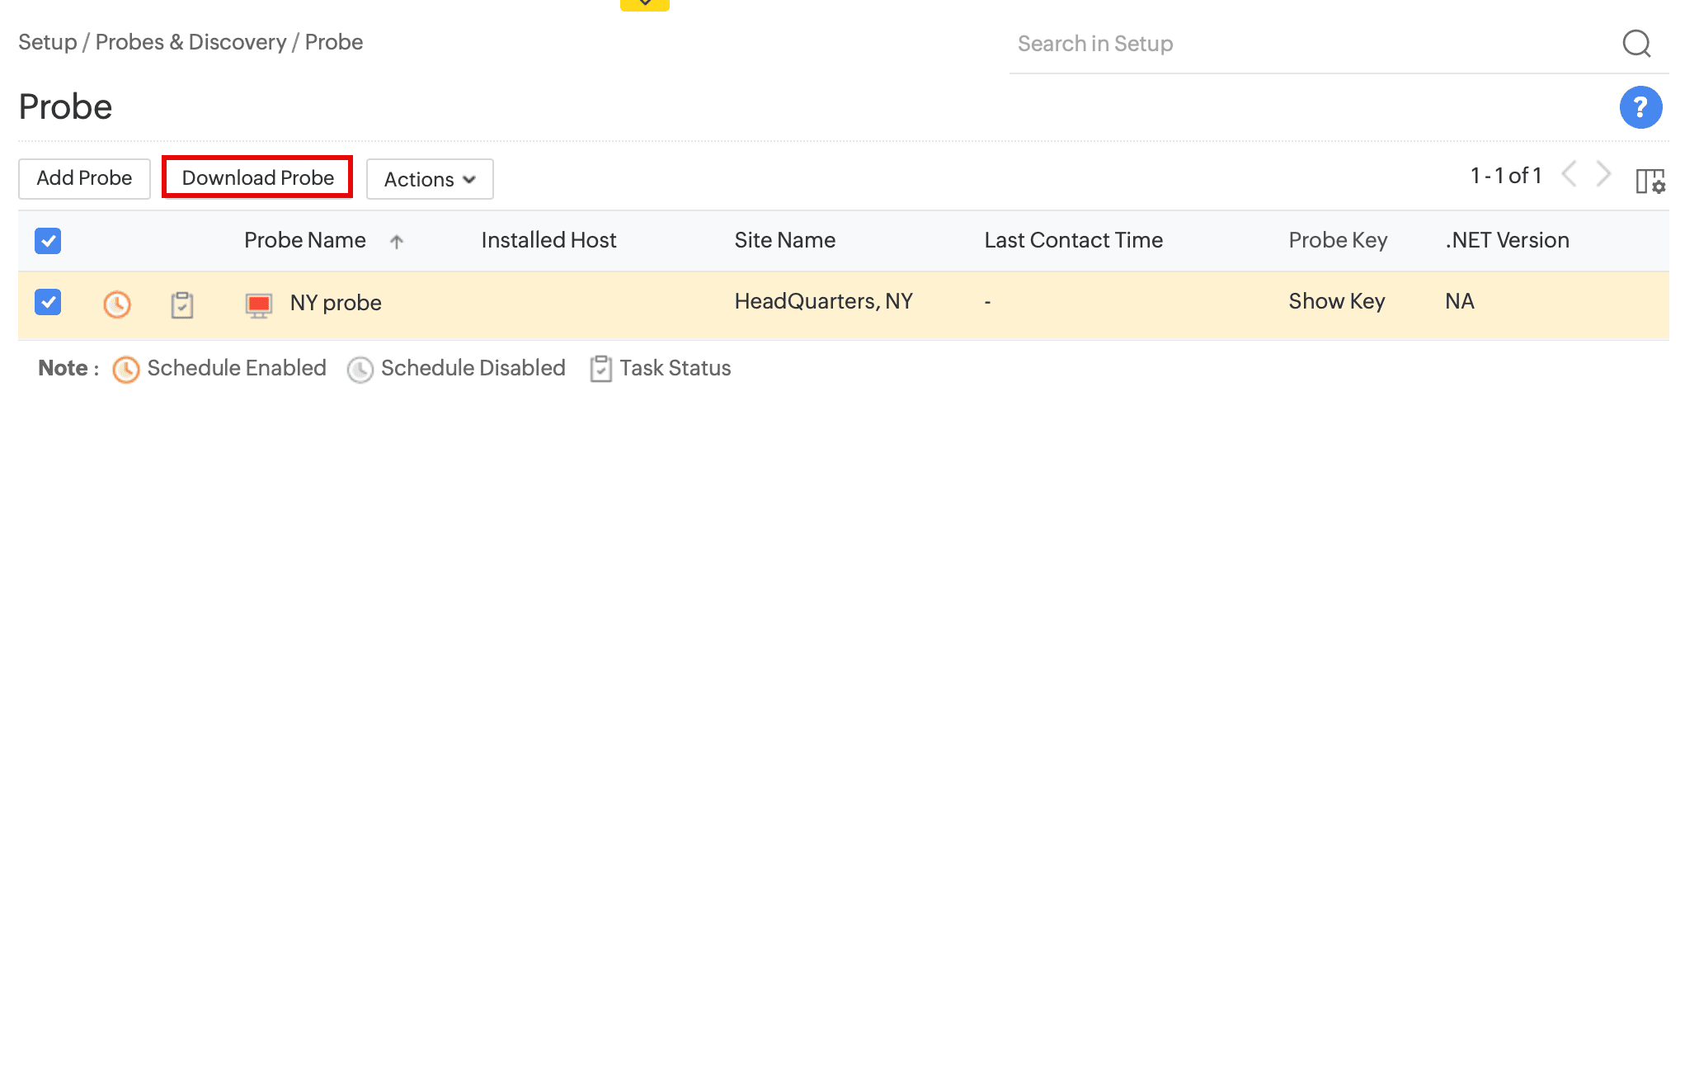The height and width of the screenshot is (1066, 1699).
Task: Open the NY probe name link
Action: tap(336, 303)
